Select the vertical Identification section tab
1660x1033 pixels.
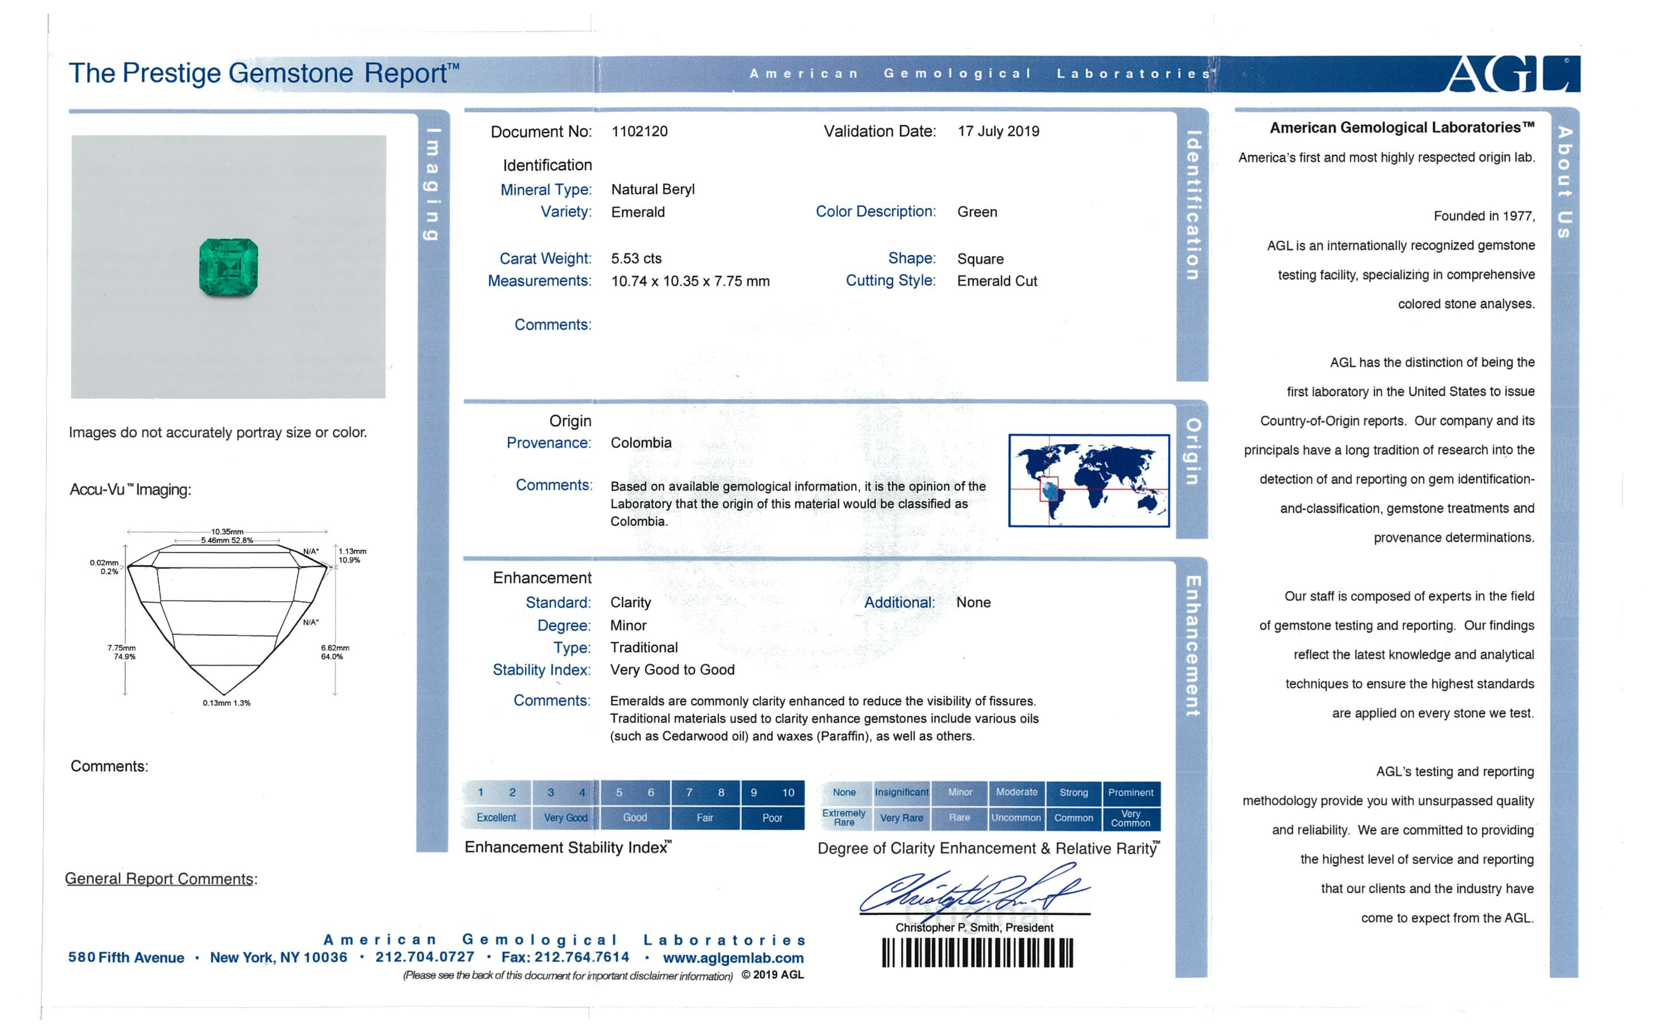click(1192, 205)
